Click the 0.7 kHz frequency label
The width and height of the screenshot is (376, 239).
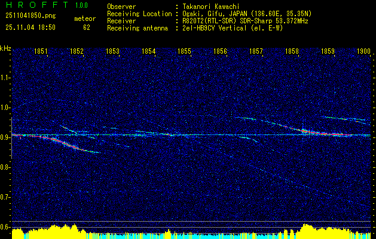click(5, 197)
